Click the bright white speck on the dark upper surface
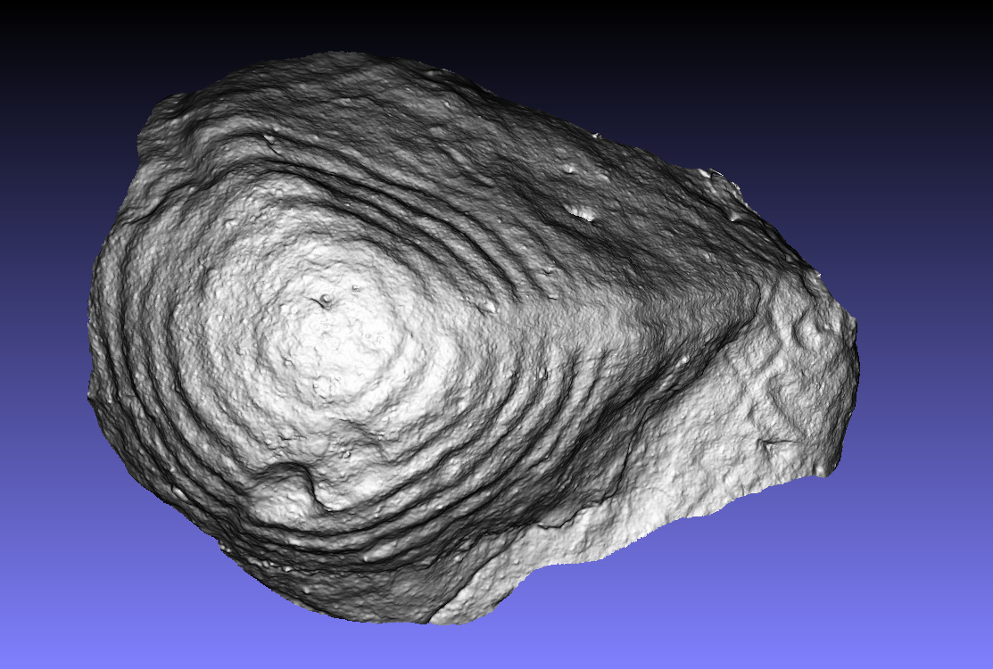Viewport: 993px width, 669px height. coord(581,213)
